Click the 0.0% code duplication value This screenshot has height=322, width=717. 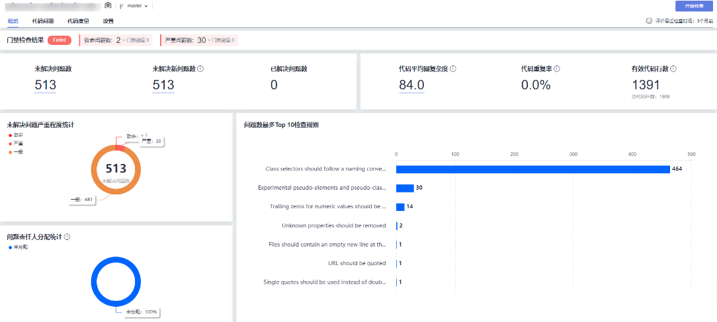coord(536,85)
